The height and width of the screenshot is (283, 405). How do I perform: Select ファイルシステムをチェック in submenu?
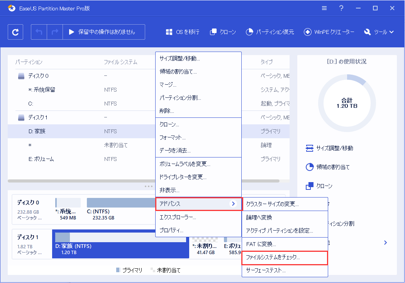click(285, 258)
